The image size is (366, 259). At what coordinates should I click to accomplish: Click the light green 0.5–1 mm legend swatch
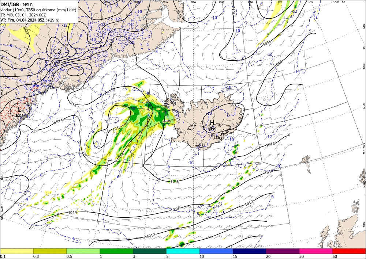pyautogui.click(x=83, y=251)
